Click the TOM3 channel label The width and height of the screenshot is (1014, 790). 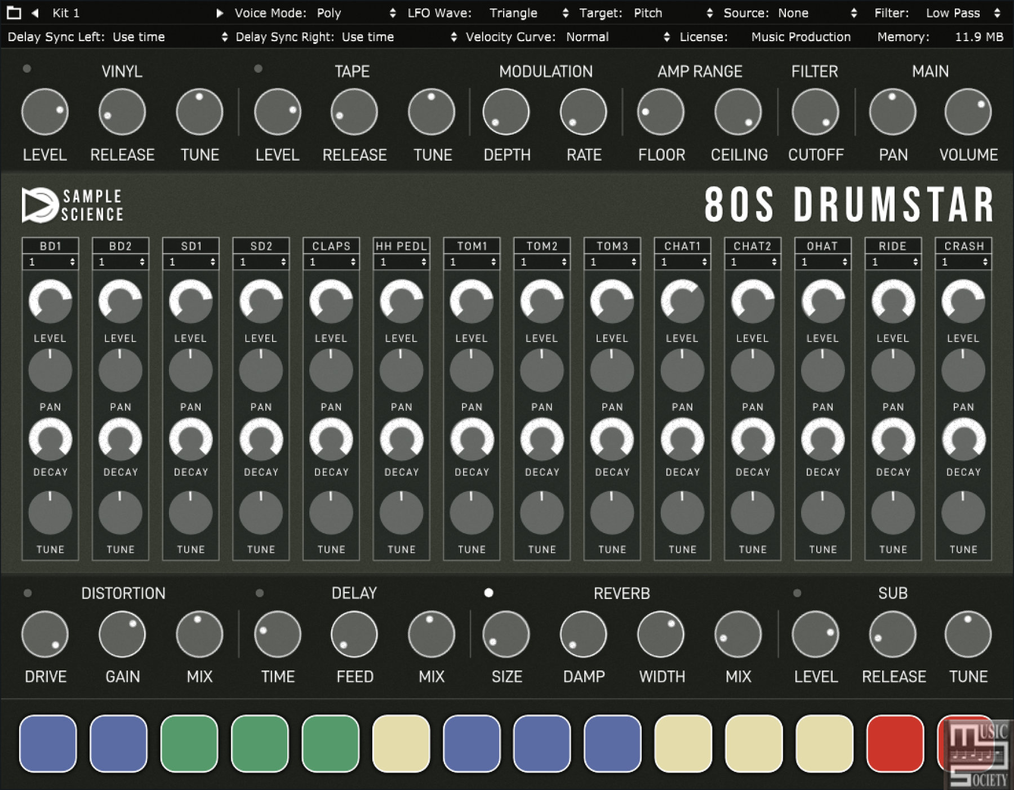coord(612,246)
